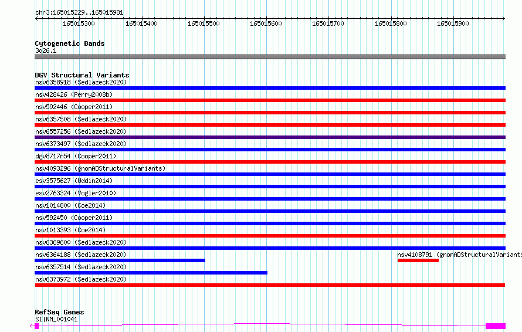Open esv3575627 (Uddin2014) variant label
The height and width of the screenshot is (332, 522).
pos(74,181)
